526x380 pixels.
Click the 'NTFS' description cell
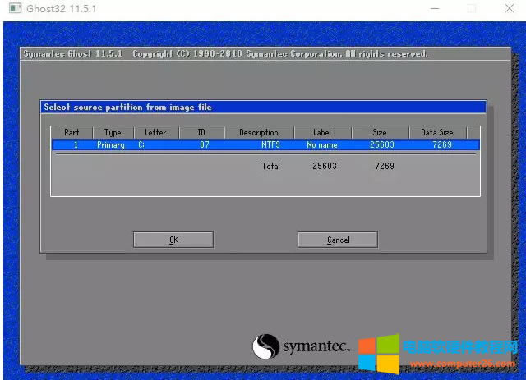(x=270, y=144)
